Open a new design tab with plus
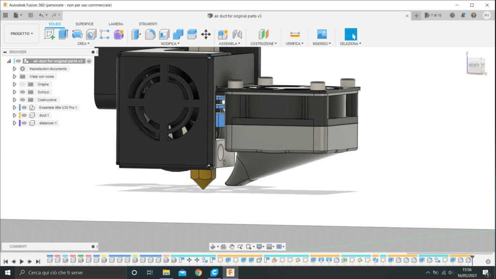Viewport: 496px width, 279px height. click(416, 16)
